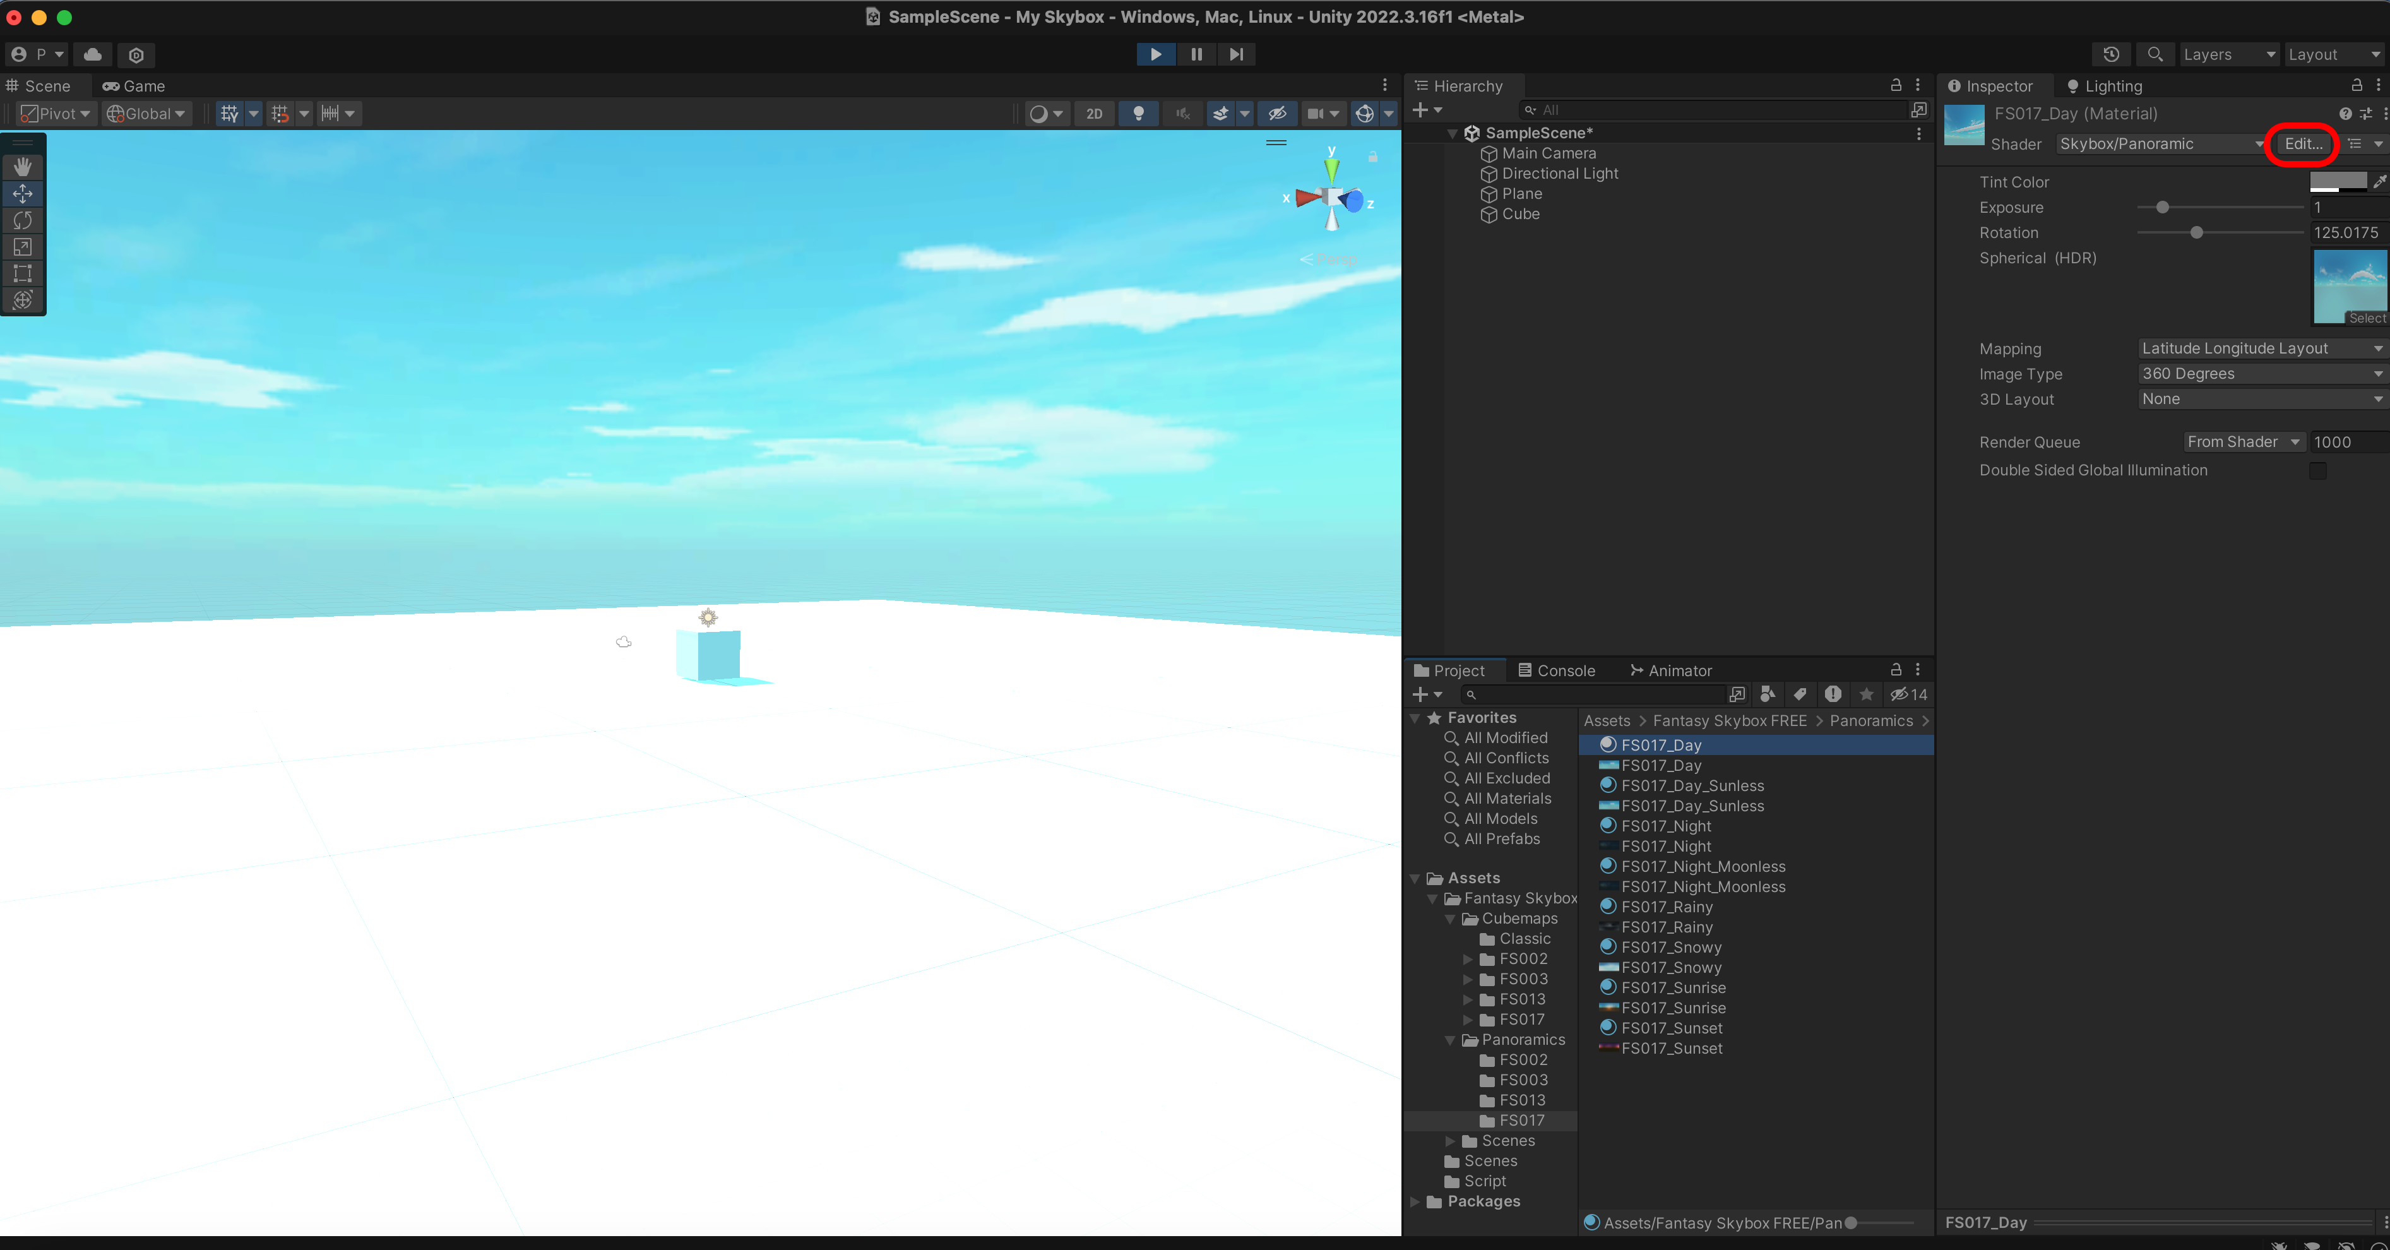The height and width of the screenshot is (1250, 2390).
Task: Switch to the Game tab
Action: click(134, 86)
